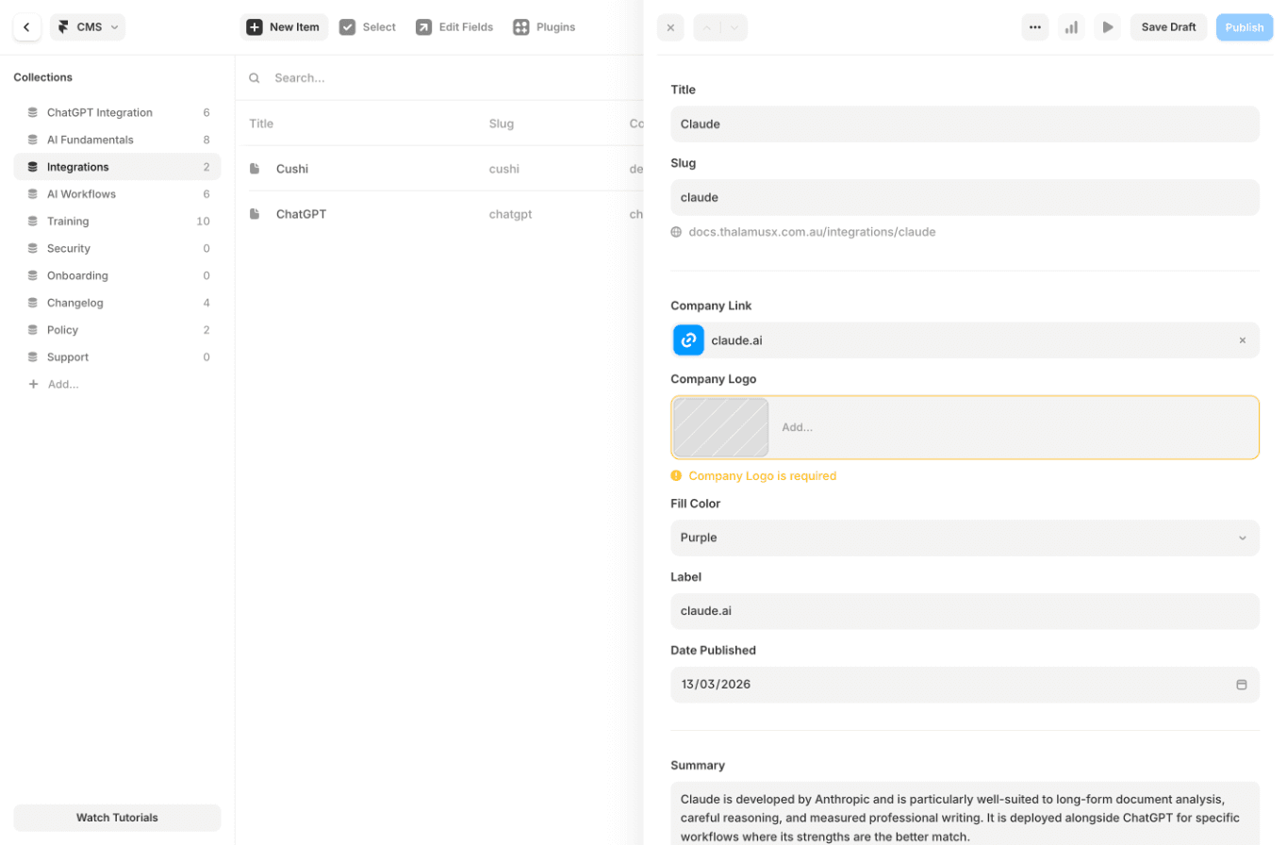Viewport: 1287px width, 845px height.
Task: Click the Security collection database icon
Action: tap(34, 249)
